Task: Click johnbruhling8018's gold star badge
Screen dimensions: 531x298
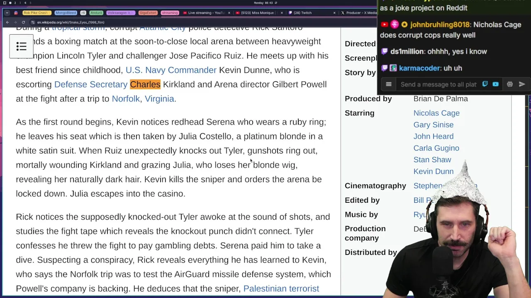Action: tap(404, 25)
